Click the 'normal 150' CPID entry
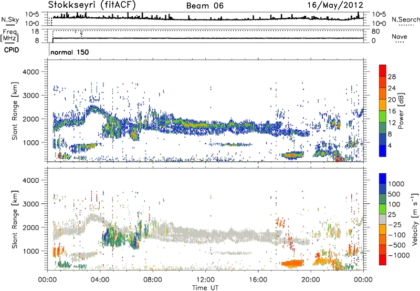This screenshot has height=291, width=420. pyautogui.click(x=70, y=52)
